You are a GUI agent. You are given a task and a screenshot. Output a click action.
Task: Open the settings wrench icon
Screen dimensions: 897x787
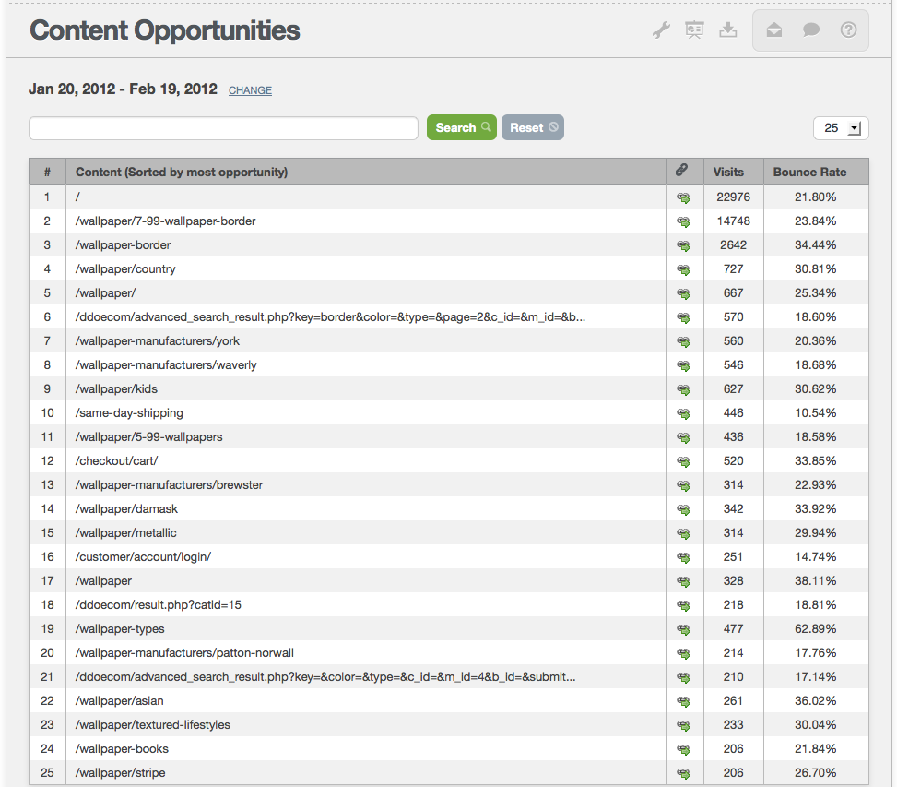tap(660, 30)
